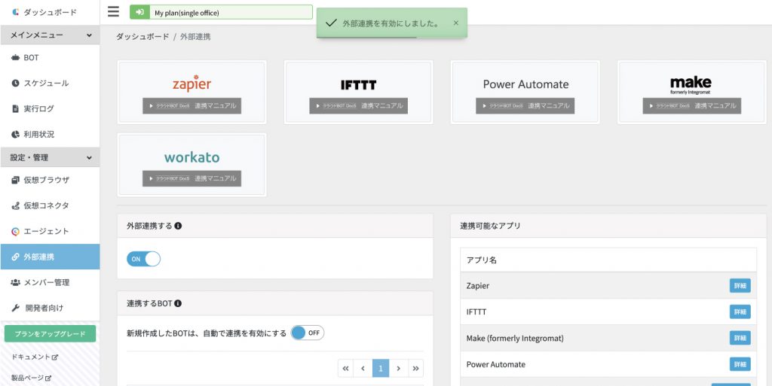Open make 連携マニュアル button
This screenshot has height=386, width=772.
pos(692,105)
